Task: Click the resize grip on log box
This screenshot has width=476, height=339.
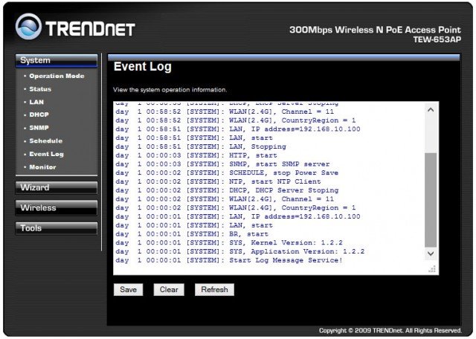Action: click(x=431, y=270)
